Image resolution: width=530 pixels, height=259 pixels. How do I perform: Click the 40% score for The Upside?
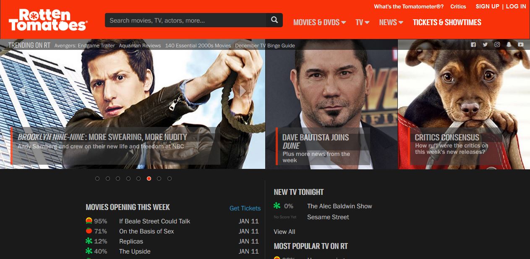[101, 251]
